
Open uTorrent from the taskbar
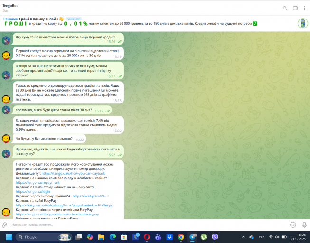(204, 237)
